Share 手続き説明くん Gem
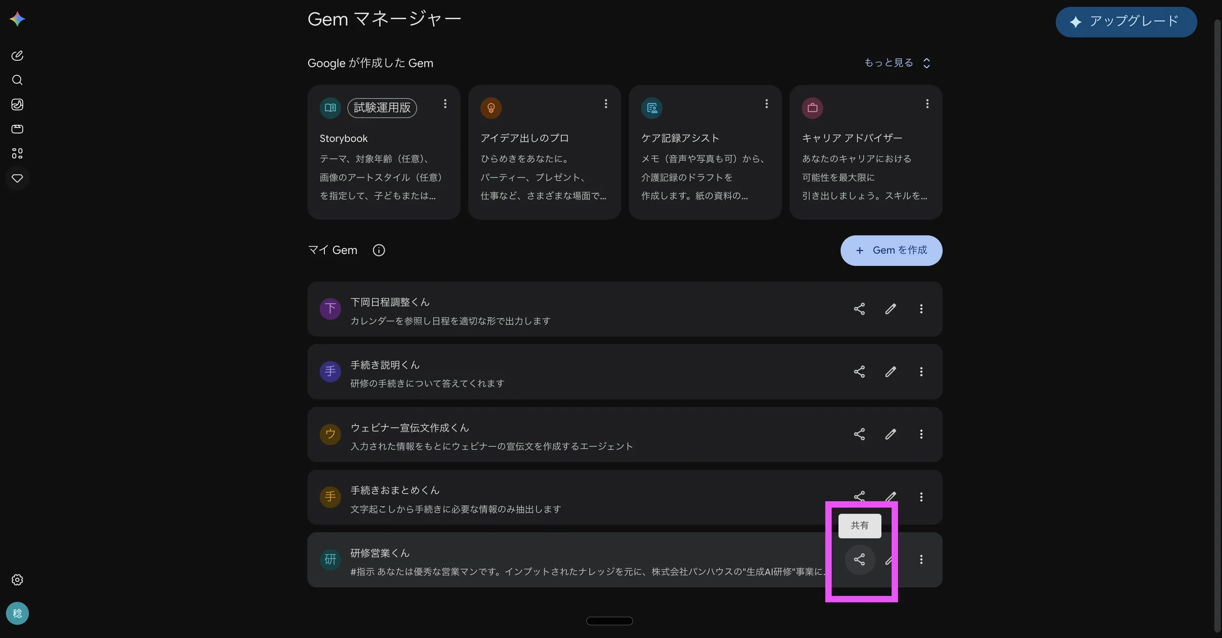Image resolution: width=1222 pixels, height=638 pixels. coord(859,372)
